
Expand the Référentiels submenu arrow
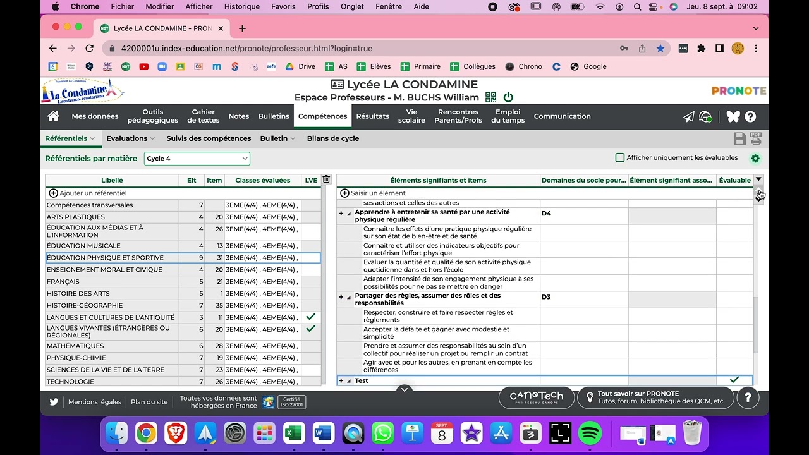point(92,138)
